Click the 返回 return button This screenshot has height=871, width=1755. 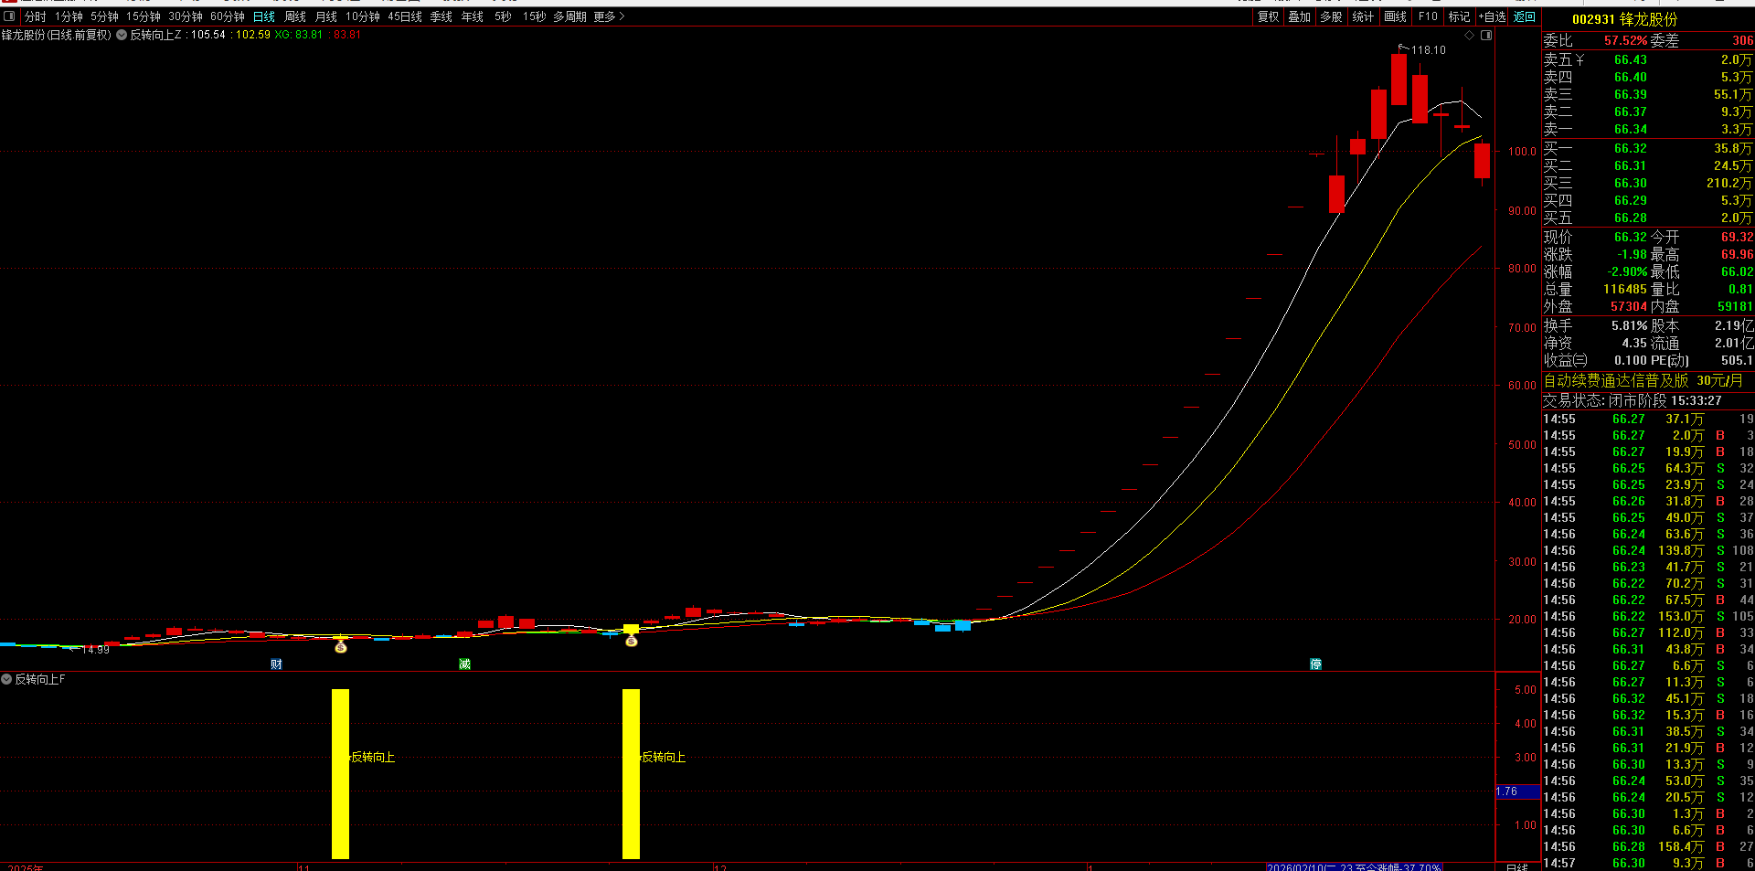pos(1525,16)
